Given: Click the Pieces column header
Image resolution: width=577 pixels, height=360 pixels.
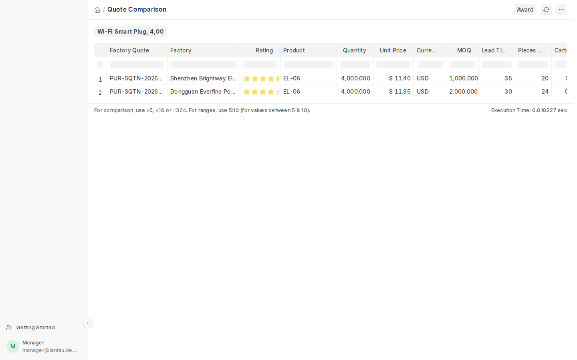Looking at the screenshot, I should point(533,50).
